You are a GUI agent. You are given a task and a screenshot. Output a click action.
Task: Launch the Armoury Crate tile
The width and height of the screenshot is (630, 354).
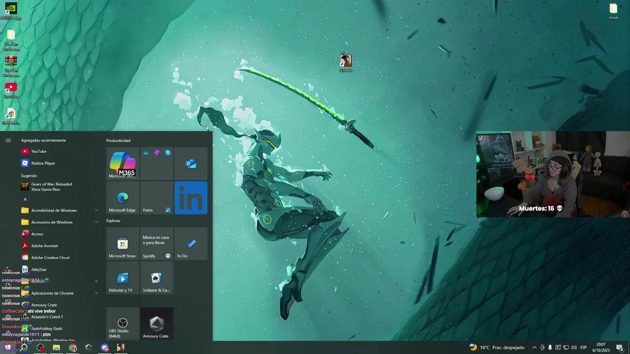(x=157, y=324)
